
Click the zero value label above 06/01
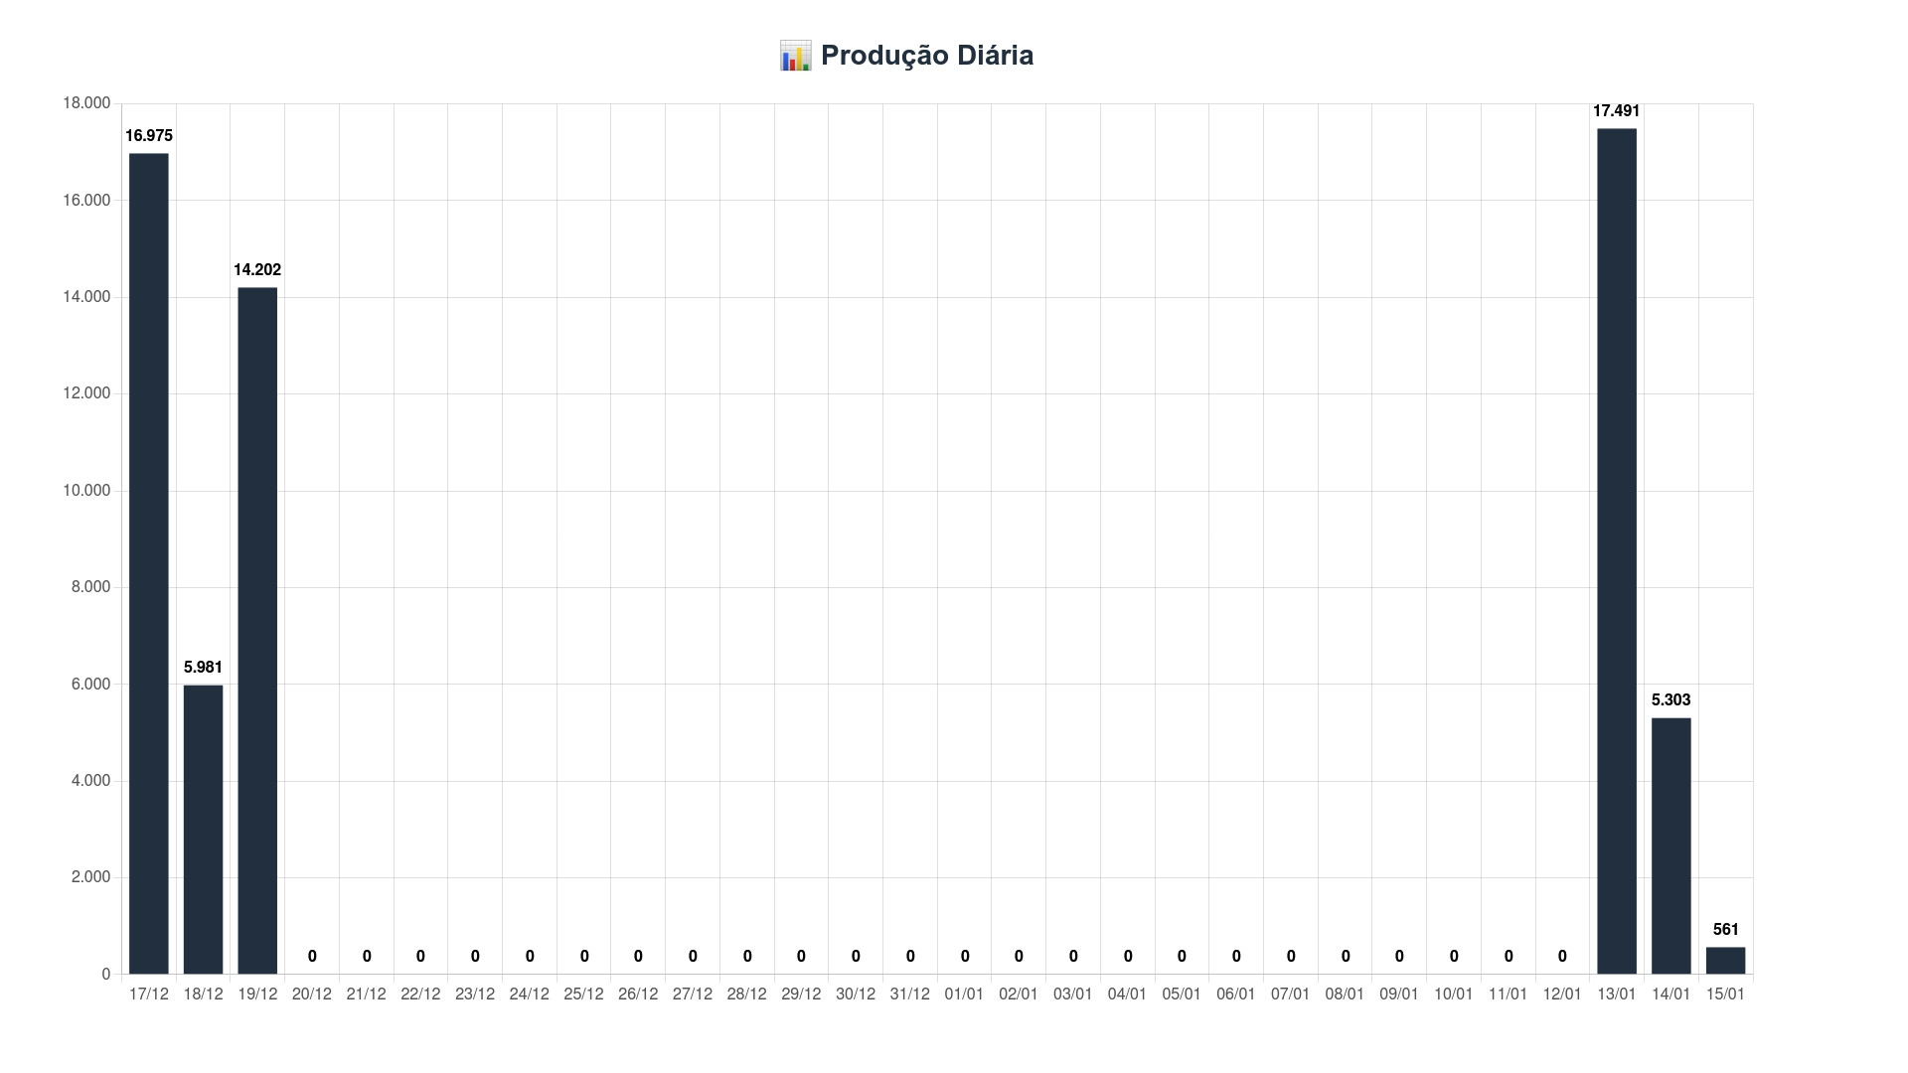point(1236,957)
